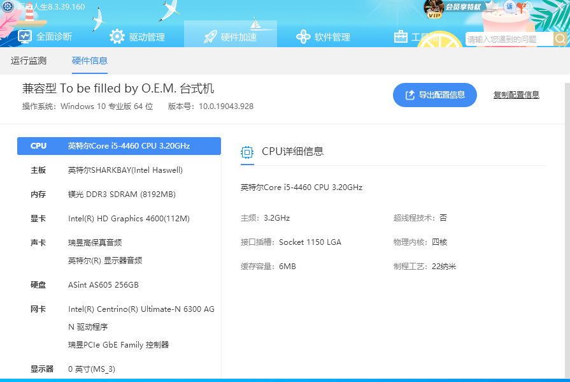Click the 接口插槽: Socket 1150 LGA value
570x382 pixels.
(291, 242)
